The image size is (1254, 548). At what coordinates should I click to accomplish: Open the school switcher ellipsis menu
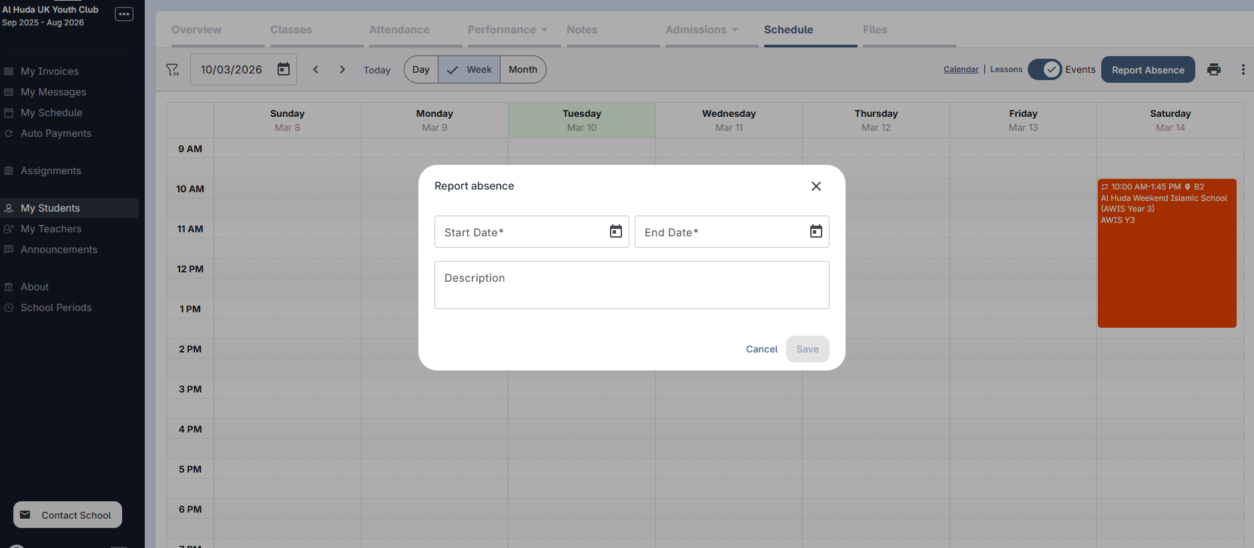(124, 14)
